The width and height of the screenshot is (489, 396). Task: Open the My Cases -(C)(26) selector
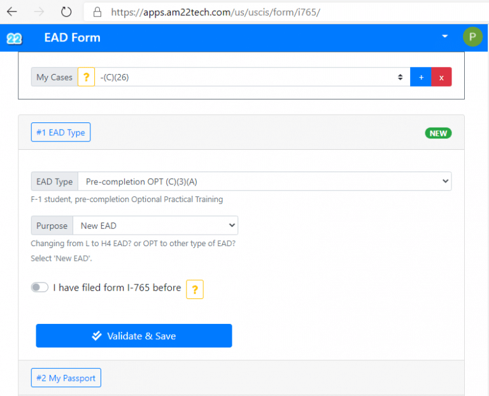pos(252,77)
